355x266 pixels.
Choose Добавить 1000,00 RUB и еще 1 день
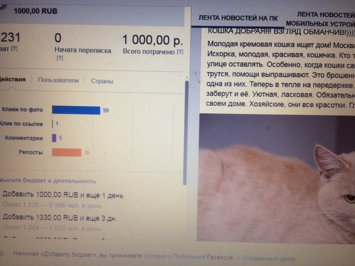[x=63, y=195]
